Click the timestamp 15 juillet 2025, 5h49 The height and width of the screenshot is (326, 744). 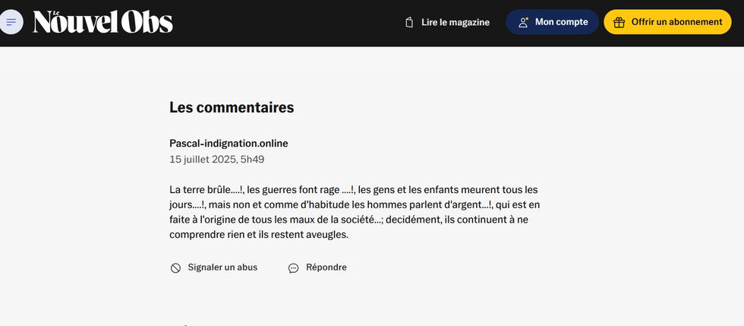click(217, 159)
